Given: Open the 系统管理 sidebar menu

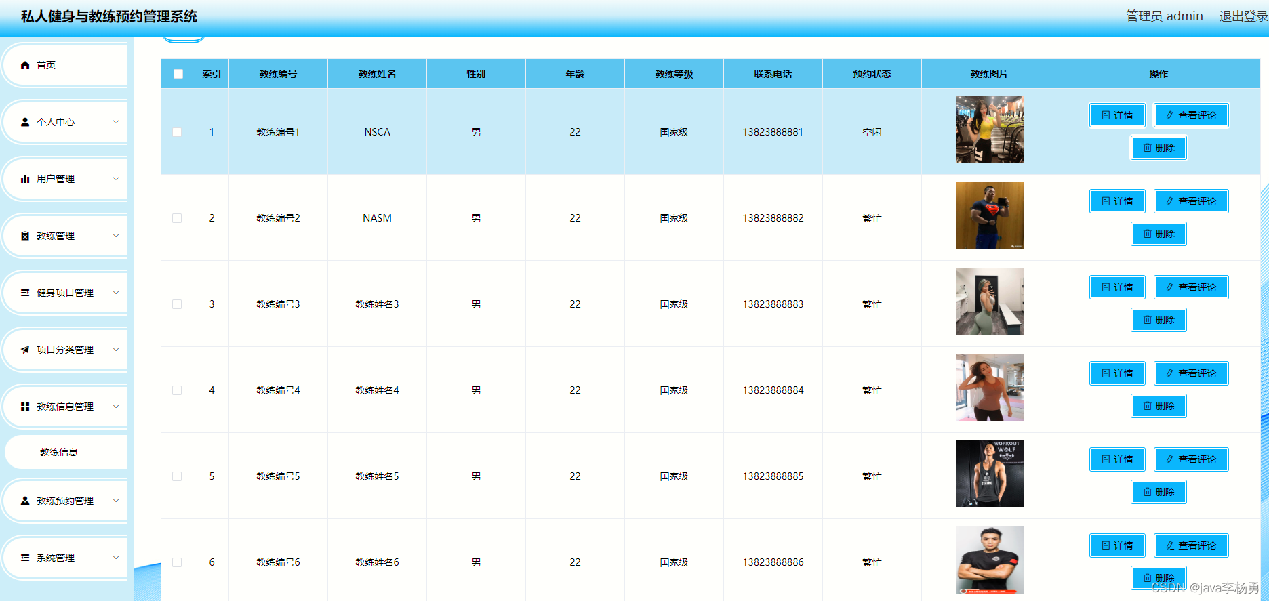Looking at the screenshot, I should 65,558.
